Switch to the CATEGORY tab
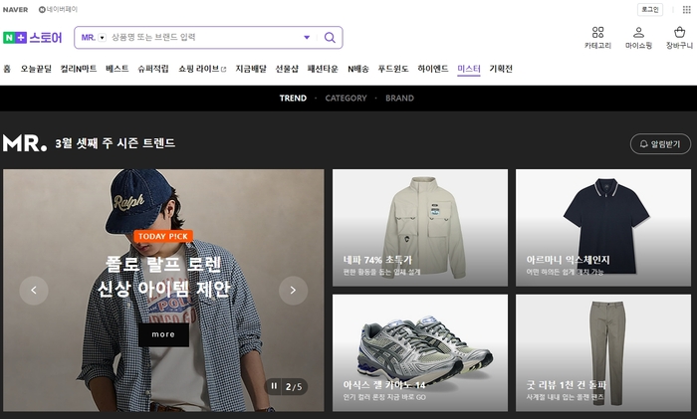 (346, 99)
